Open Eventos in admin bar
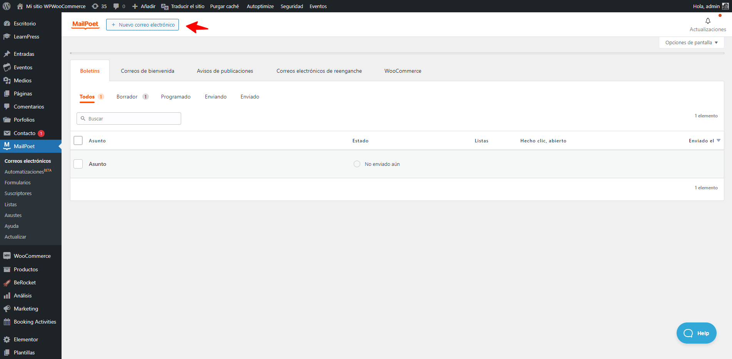732x359 pixels. coord(318,6)
